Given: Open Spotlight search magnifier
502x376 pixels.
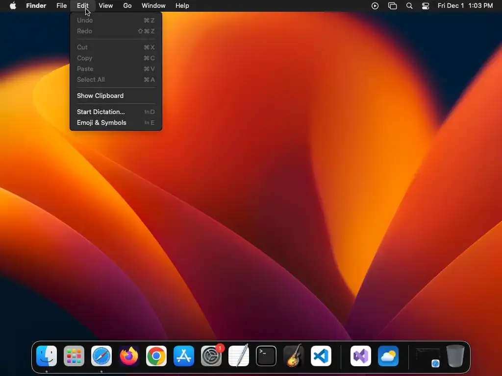Looking at the screenshot, I should [409, 6].
